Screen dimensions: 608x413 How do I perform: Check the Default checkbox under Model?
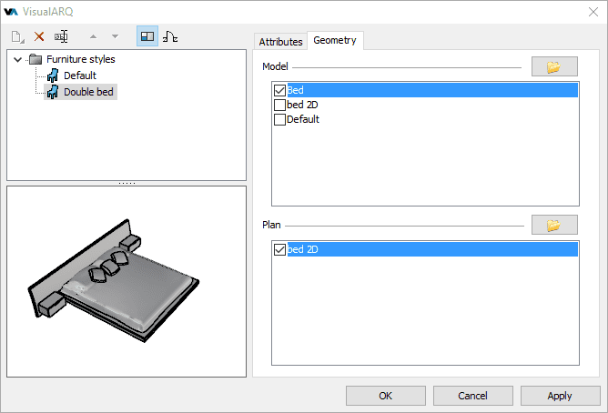coord(279,120)
